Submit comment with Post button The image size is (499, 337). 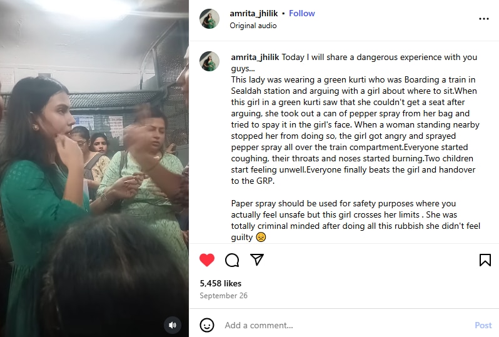(x=483, y=325)
